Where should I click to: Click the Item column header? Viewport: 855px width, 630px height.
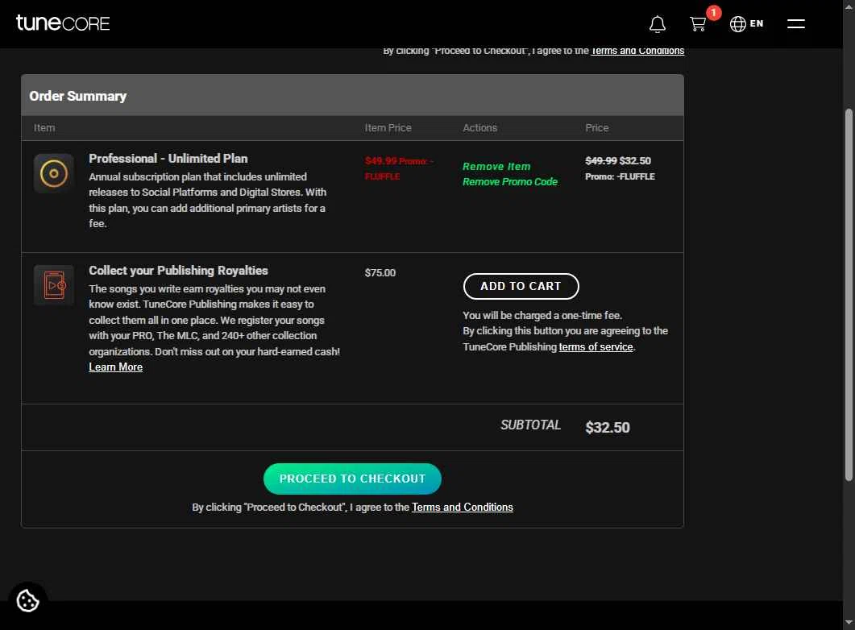(44, 127)
